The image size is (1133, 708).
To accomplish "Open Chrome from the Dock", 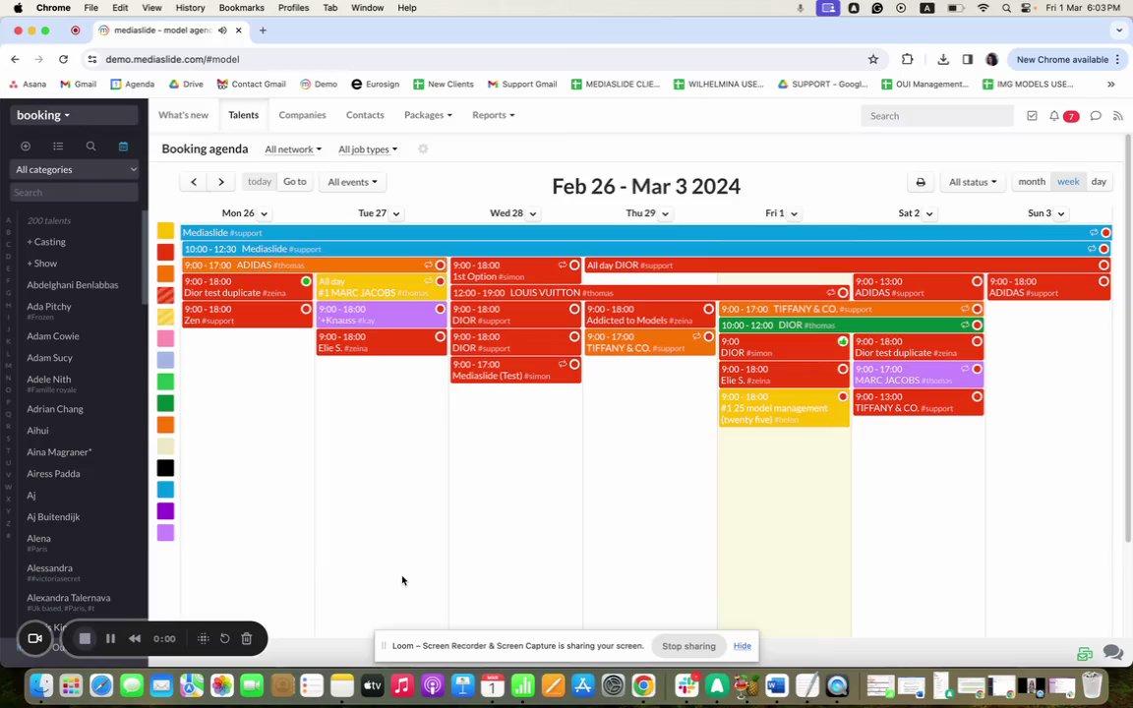I will pos(642,684).
